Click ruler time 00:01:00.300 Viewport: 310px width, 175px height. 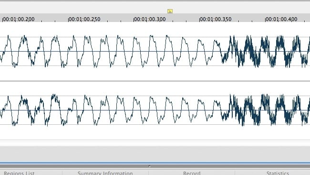click(150, 19)
